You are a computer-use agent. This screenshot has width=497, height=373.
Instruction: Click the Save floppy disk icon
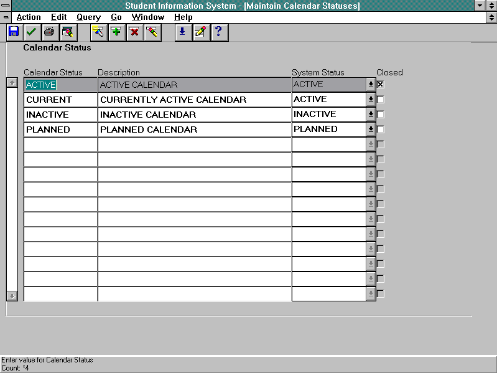pos(14,32)
